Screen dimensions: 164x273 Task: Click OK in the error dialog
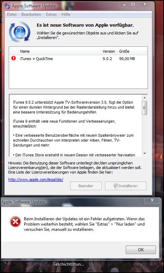click(141, 250)
